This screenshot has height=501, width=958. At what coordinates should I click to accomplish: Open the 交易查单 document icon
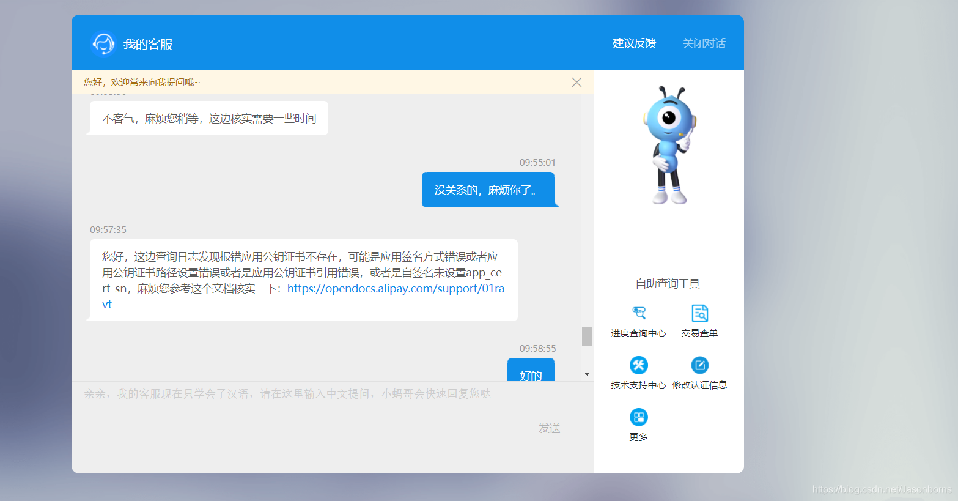pos(699,313)
